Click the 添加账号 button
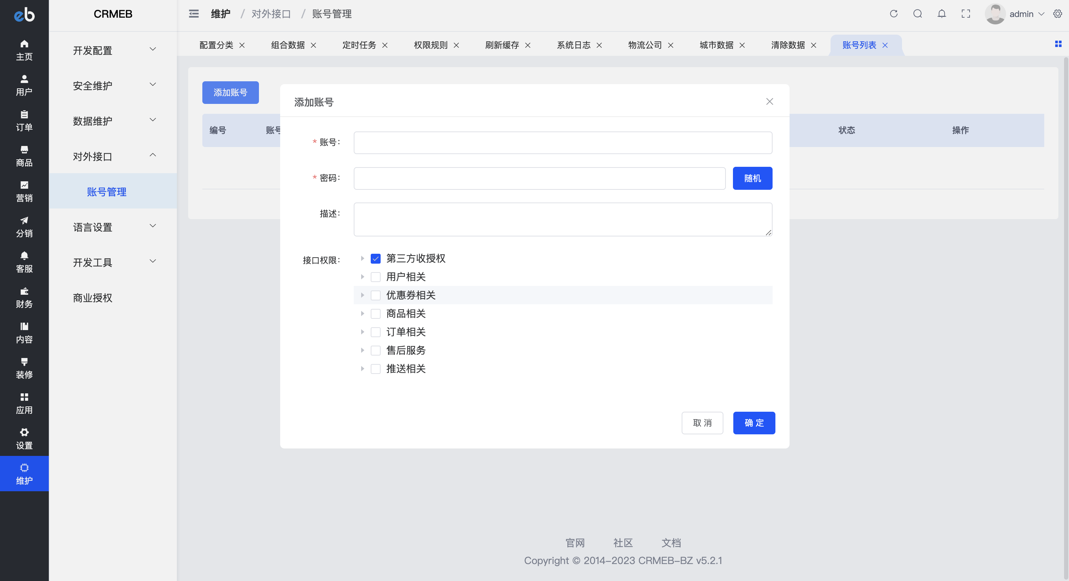The image size is (1069, 581). click(230, 93)
